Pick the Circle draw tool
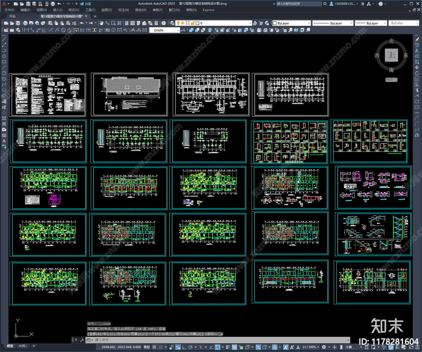The height and width of the screenshot is (352, 422). (x=4, y=73)
